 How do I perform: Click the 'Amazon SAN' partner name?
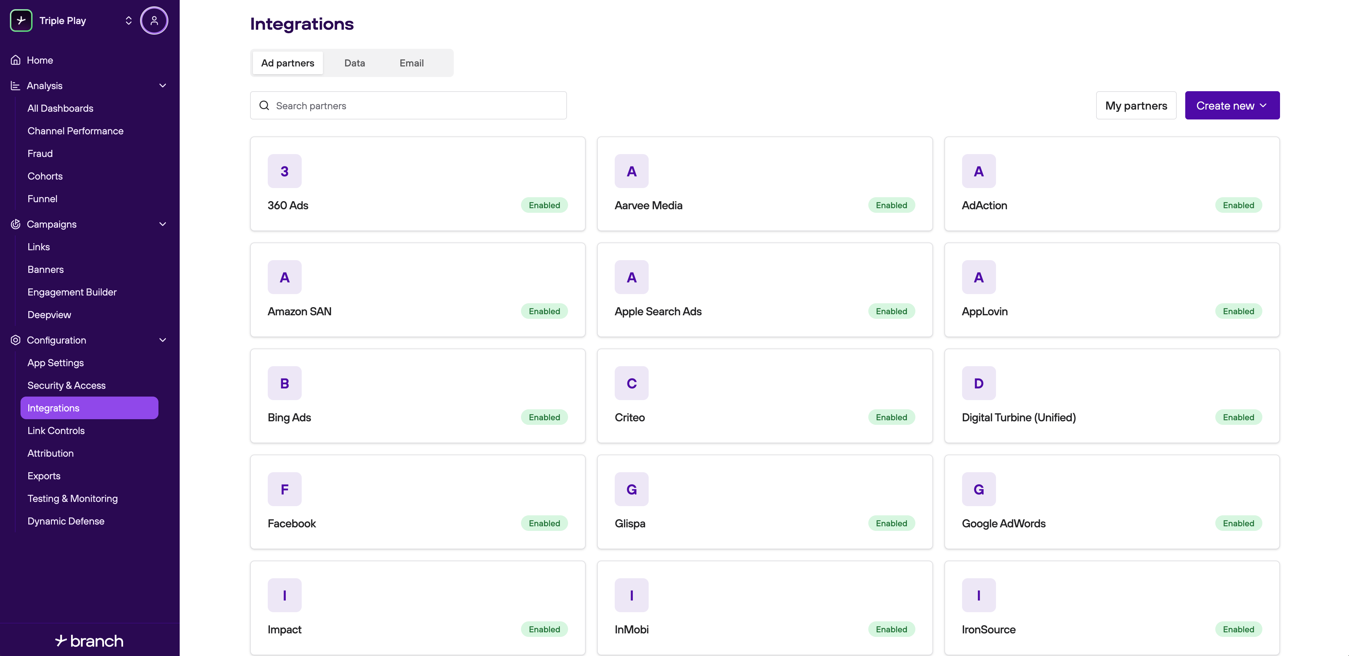(300, 311)
